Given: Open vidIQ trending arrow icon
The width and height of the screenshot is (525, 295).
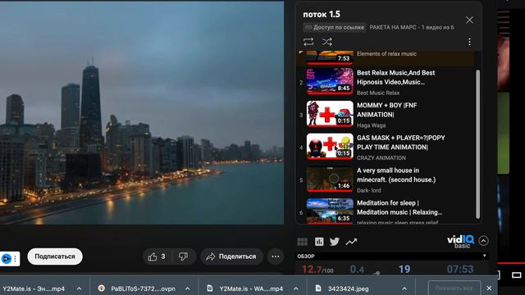Looking at the screenshot, I should click(351, 242).
